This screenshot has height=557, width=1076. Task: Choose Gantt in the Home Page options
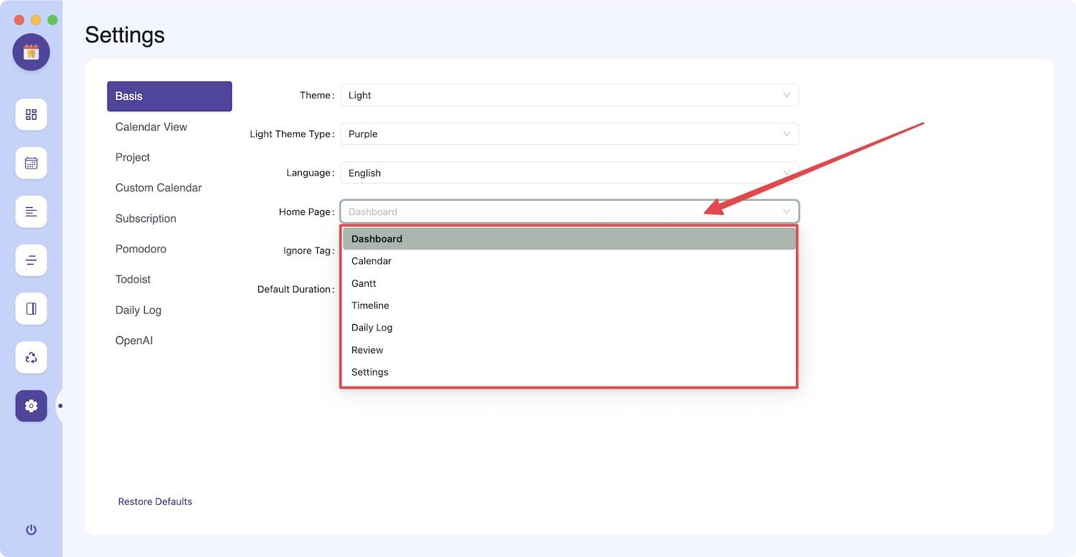(x=364, y=283)
